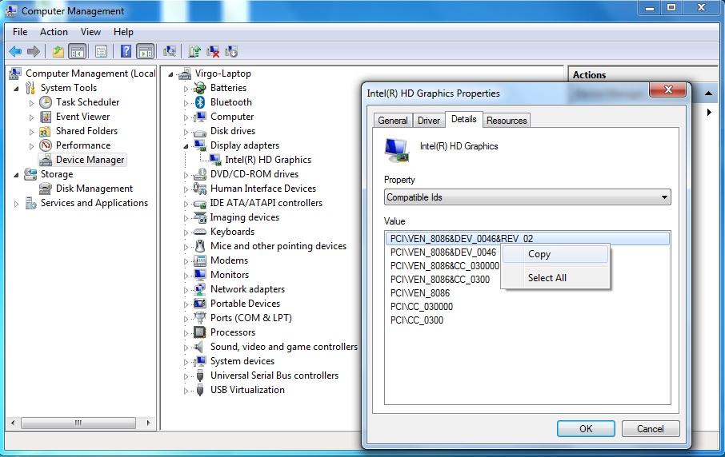Expand Services and Applications node
This screenshot has height=457, width=725.
(x=17, y=203)
